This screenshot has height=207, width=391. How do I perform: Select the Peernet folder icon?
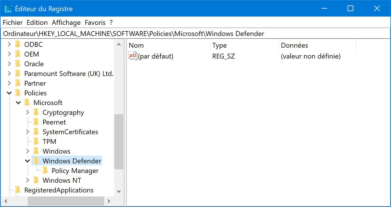tap(36, 122)
